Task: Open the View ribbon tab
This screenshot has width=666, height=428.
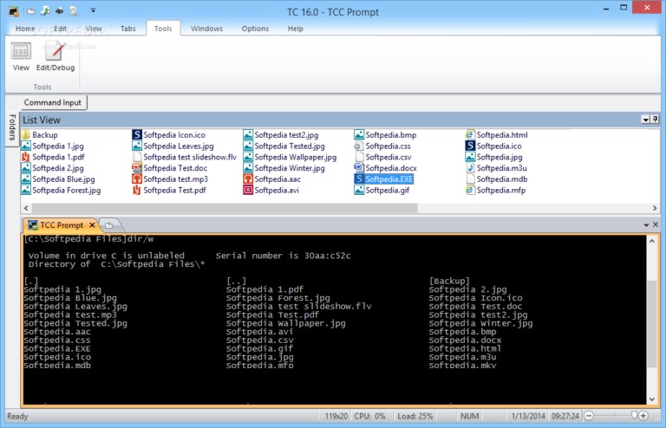Action: [94, 29]
